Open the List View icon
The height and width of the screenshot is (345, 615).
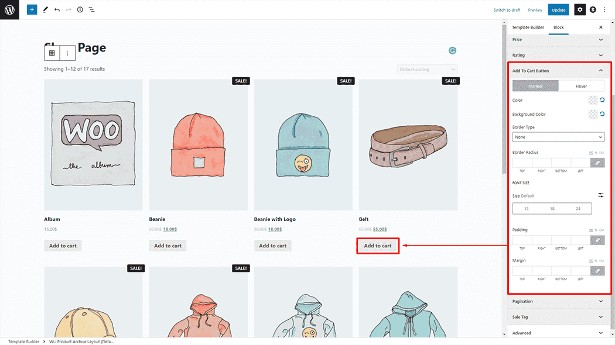tap(92, 10)
